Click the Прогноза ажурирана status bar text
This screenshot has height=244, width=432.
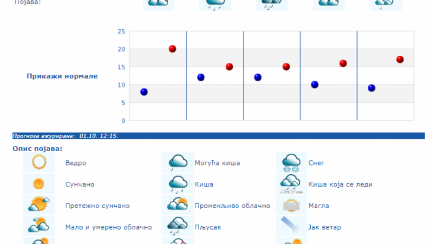[65, 136]
